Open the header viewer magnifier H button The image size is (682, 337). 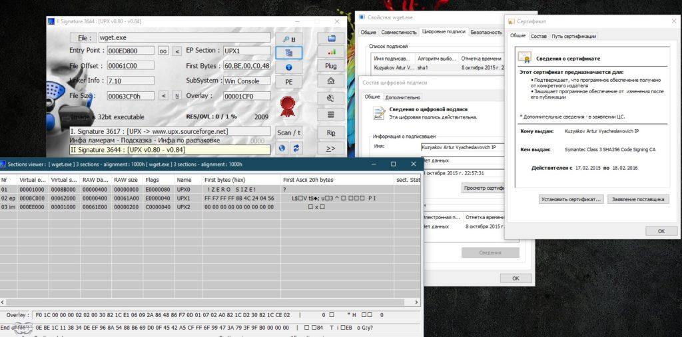point(289,39)
